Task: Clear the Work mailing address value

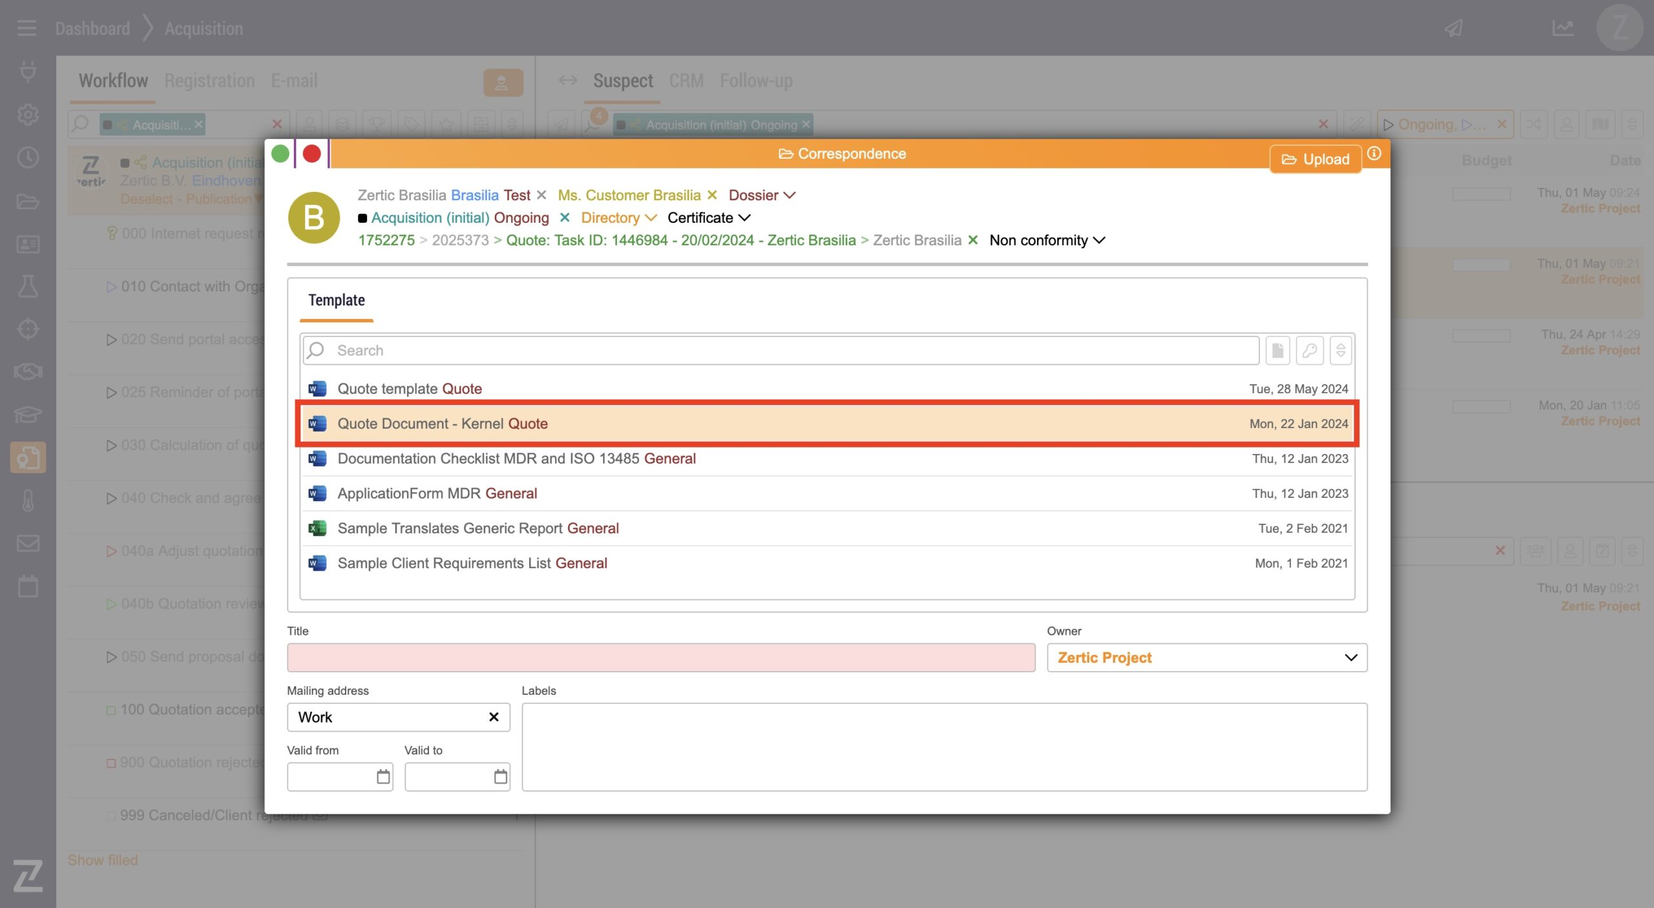Action: [494, 717]
